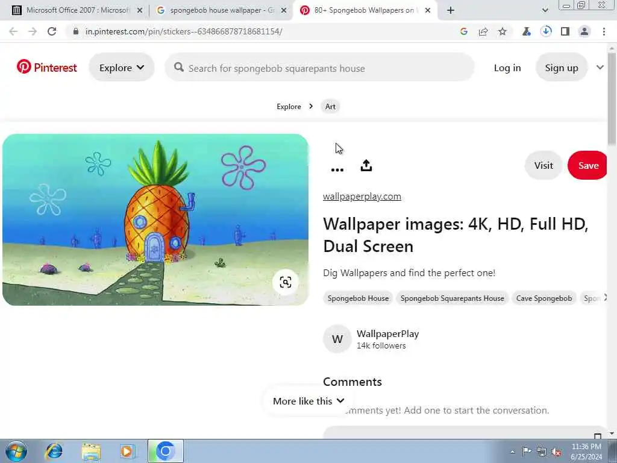
Task: Launch Internet Explorer from taskbar
Action: 54,451
